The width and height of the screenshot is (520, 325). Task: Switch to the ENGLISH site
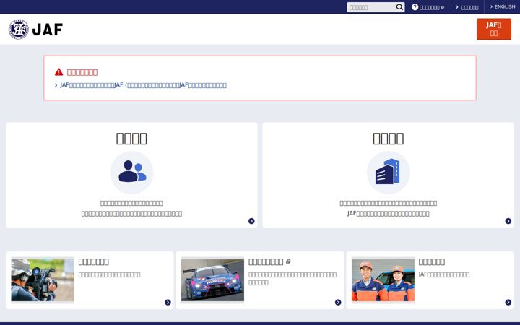[503, 6]
